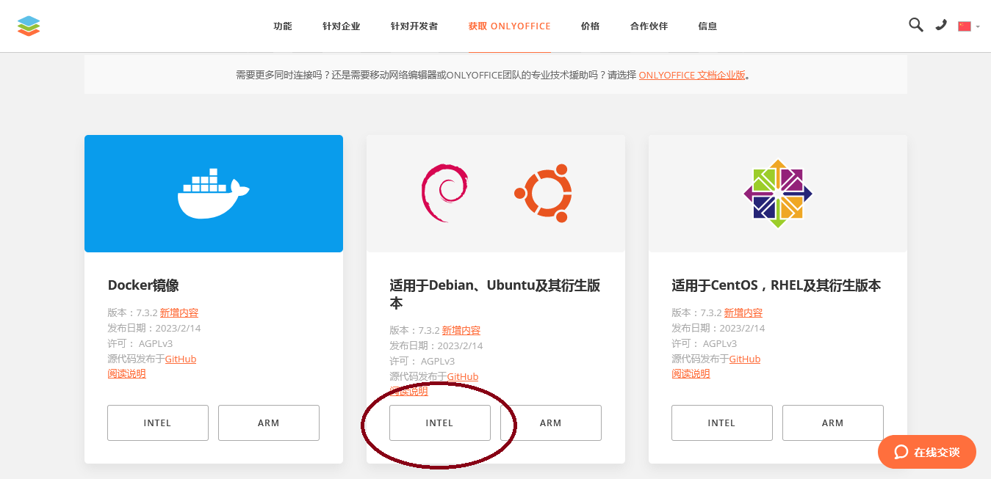Click the Ubuntu circle logo

[x=544, y=194]
